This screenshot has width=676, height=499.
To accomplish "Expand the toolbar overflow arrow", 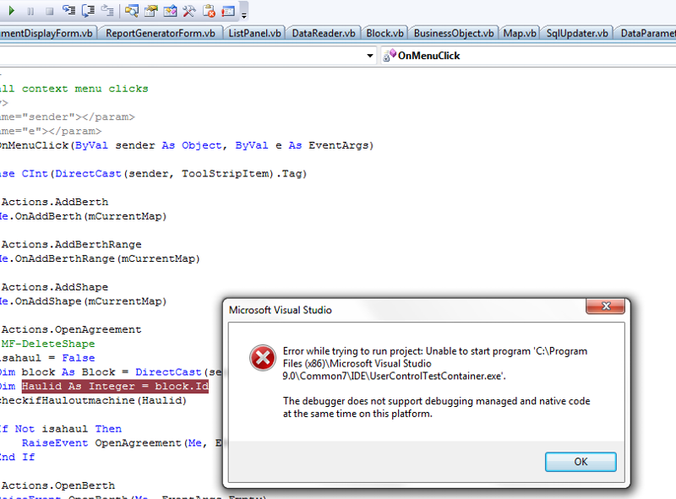I will [243, 12].
